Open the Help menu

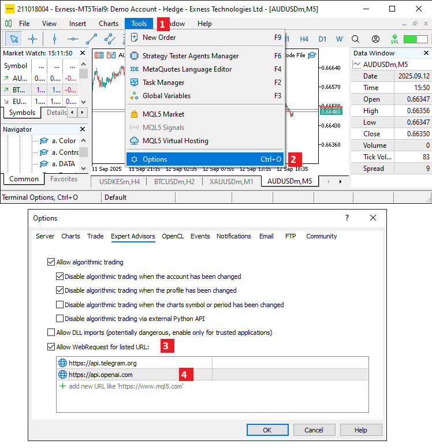[x=204, y=24]
